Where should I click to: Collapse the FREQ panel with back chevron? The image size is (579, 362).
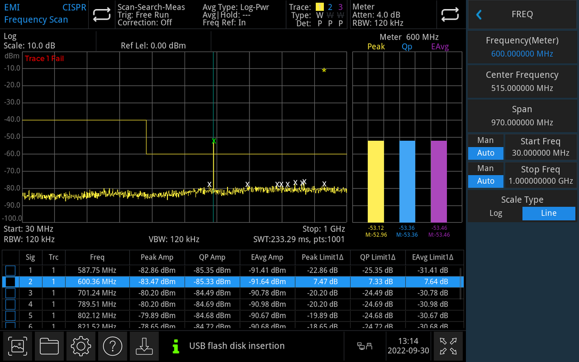coord(479,14)
